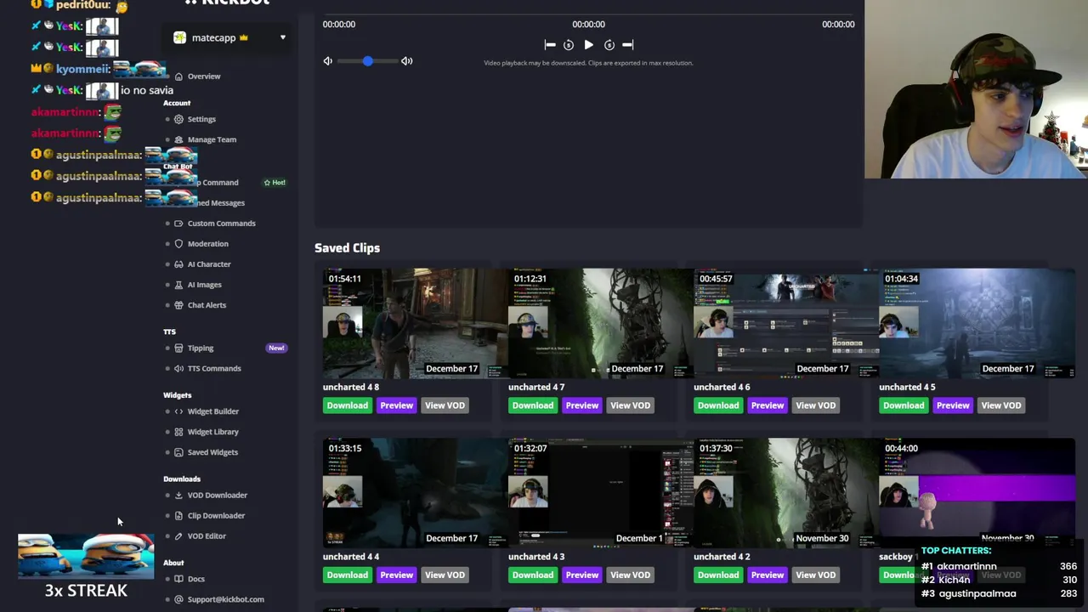This screenshot has height=612, width=1088.
Task: Click the Settings gear icon
Action: coord(178,119)
